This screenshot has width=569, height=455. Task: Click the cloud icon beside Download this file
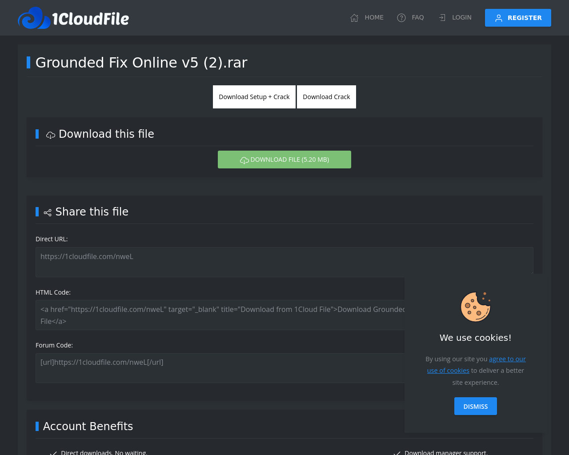(51, 135)
